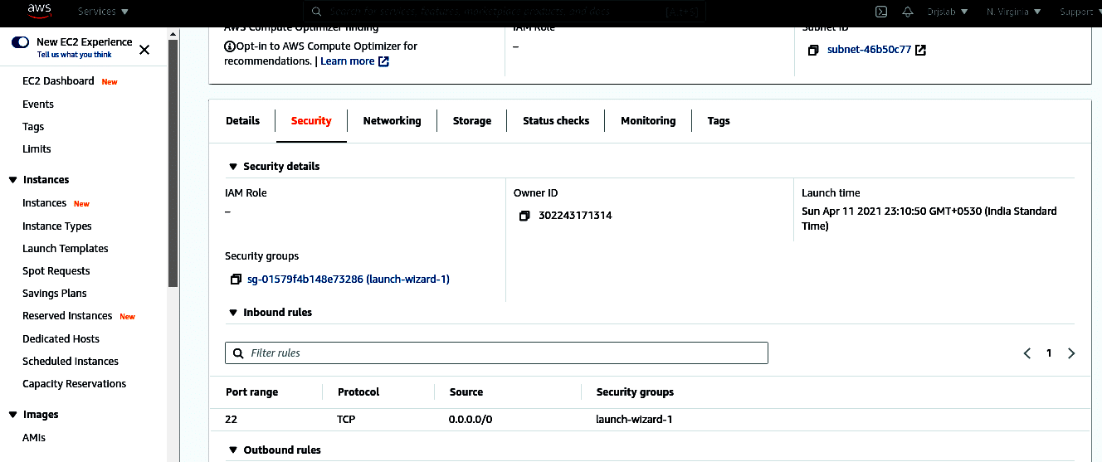The image size is (1102, 462).
Task: Collapse the Security details section
Action: coord(232,167)
